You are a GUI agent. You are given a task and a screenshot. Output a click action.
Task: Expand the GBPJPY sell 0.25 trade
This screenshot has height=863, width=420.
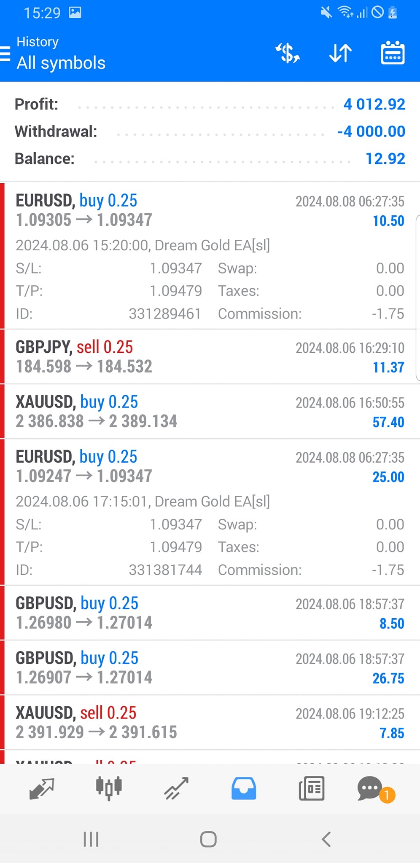pyautogui.click(x=210, y=356)
